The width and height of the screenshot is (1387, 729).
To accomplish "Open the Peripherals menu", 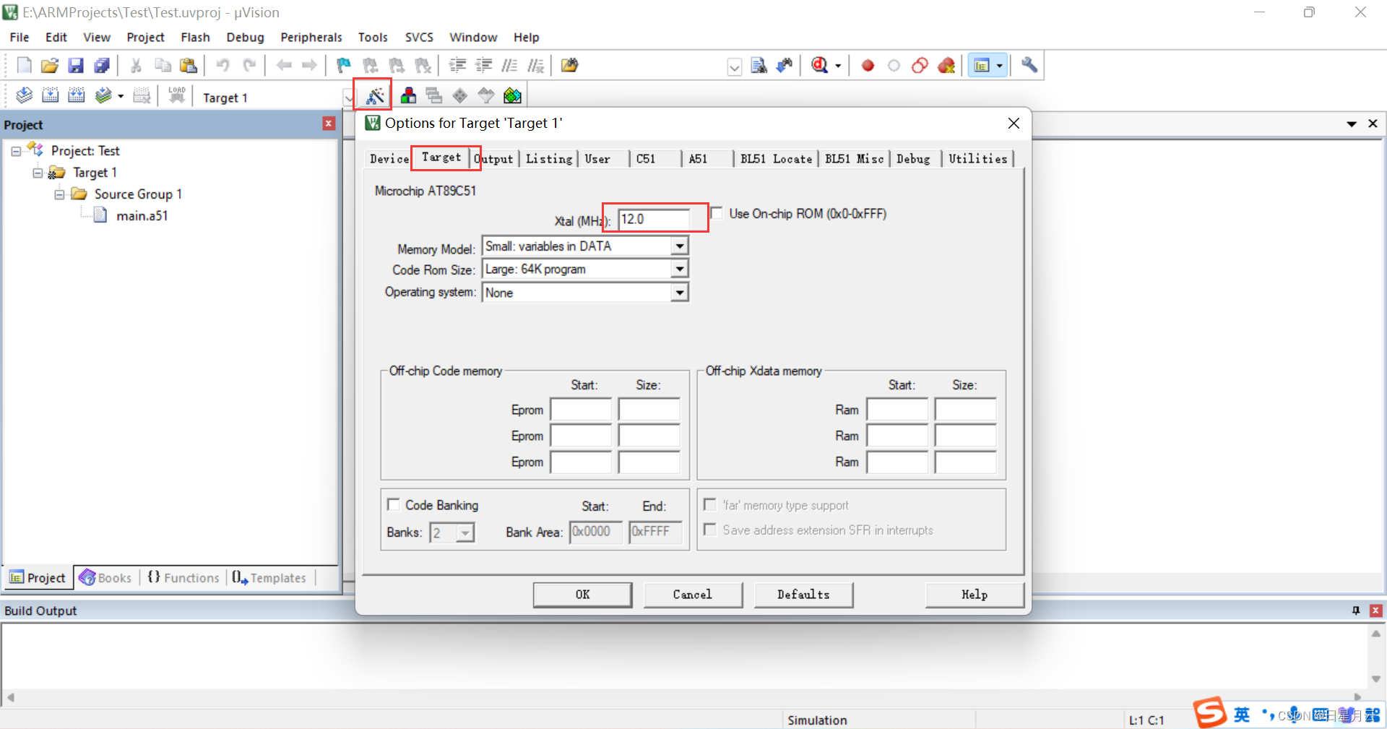I will [311, 37].
